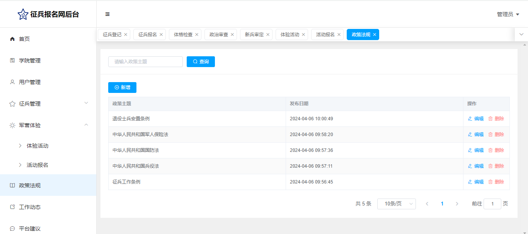Click the book icon beside 政策法规
Image resolution: width=528 pixels, height=234 pixels.
[x=12, y=185]
